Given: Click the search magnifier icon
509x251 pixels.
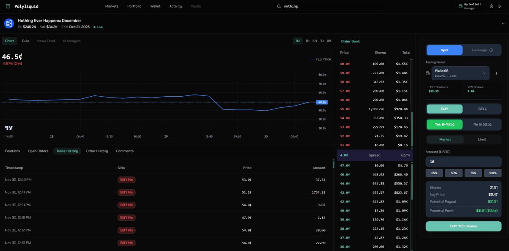Looking at the screenshot, I should coord(279,6).
